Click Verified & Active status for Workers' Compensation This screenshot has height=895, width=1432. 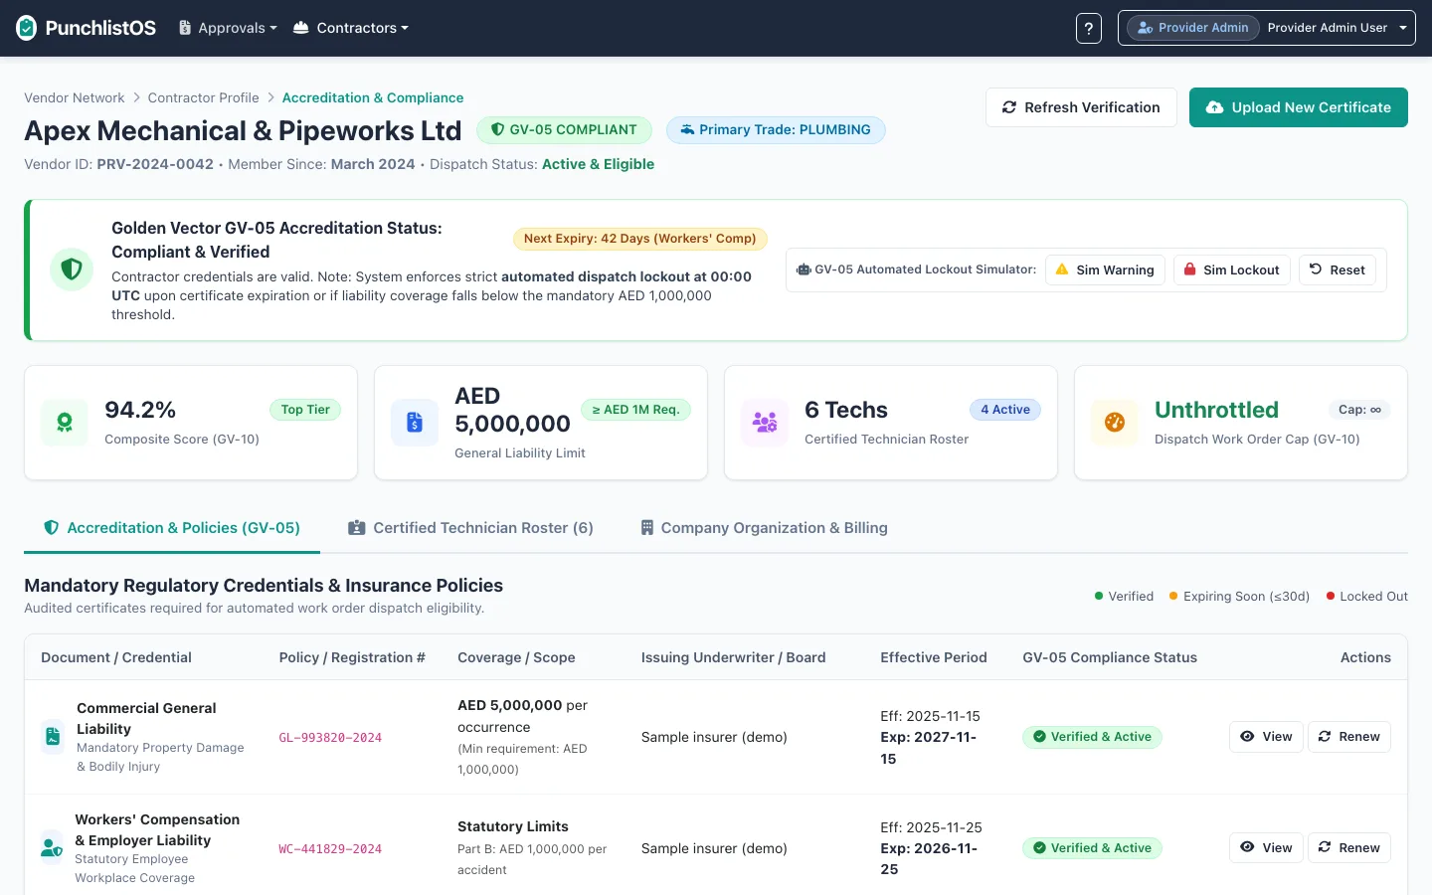coord(1092,848)
